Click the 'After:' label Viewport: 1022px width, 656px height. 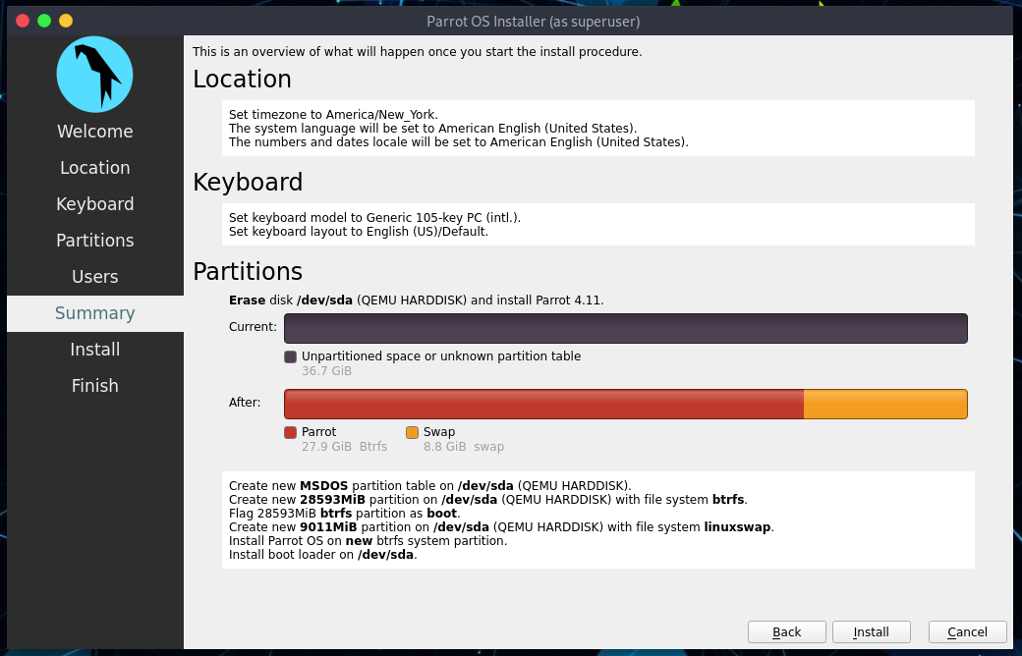click(x=245, y=403)
